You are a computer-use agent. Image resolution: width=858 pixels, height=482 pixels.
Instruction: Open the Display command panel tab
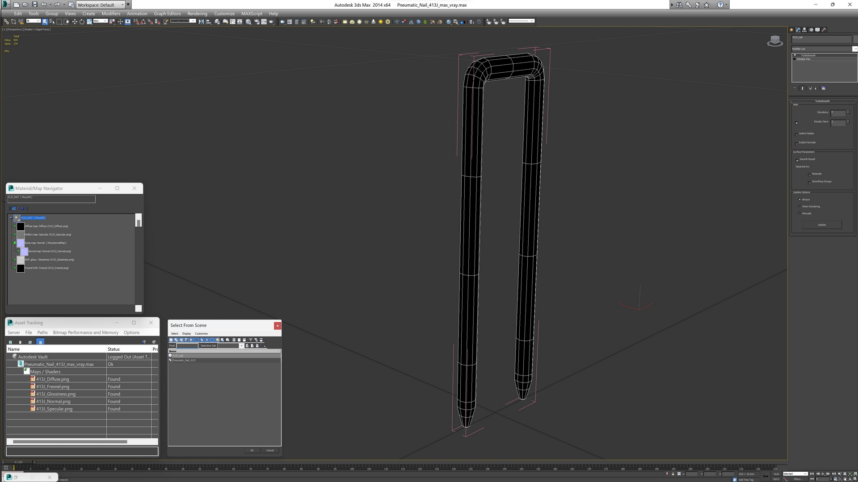pos(818,30)
